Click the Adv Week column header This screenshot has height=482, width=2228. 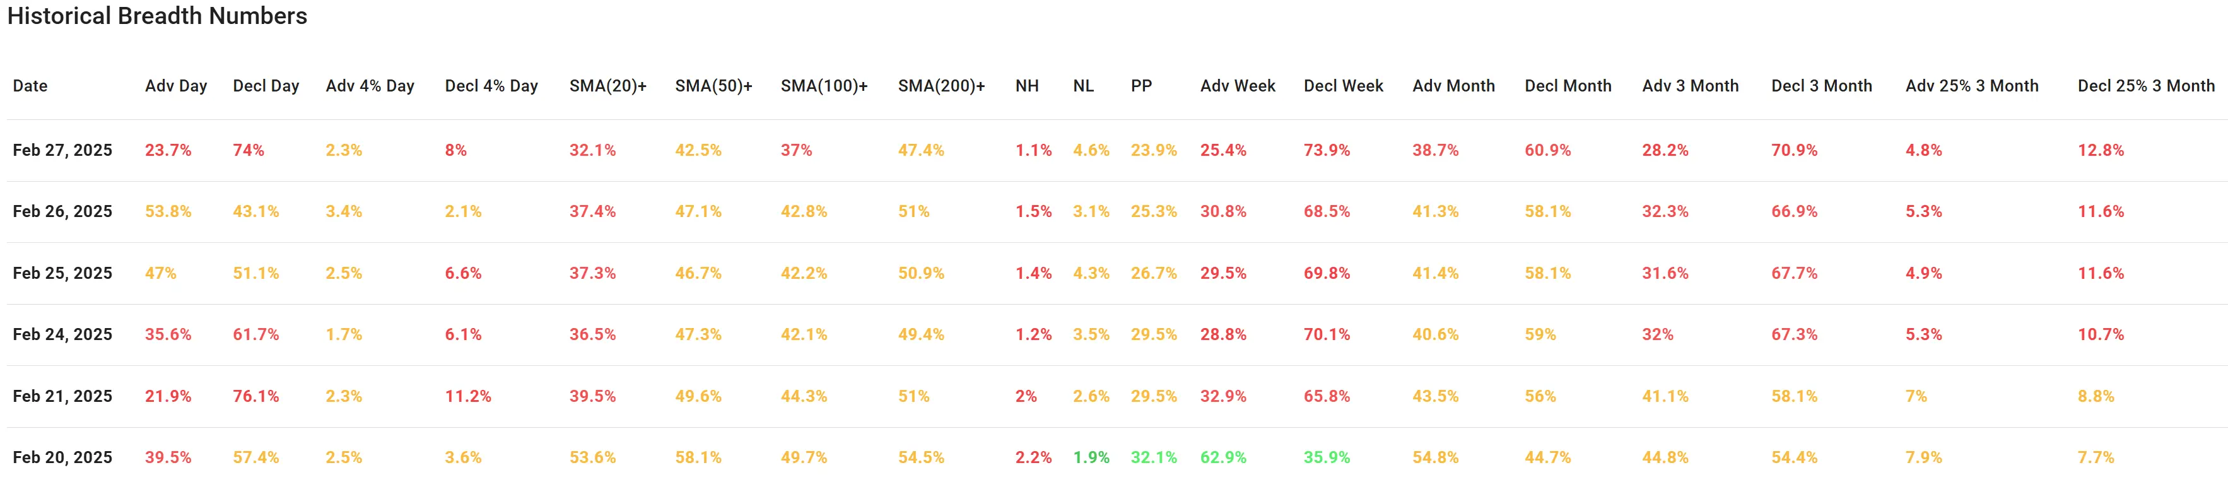(1237, 86)
